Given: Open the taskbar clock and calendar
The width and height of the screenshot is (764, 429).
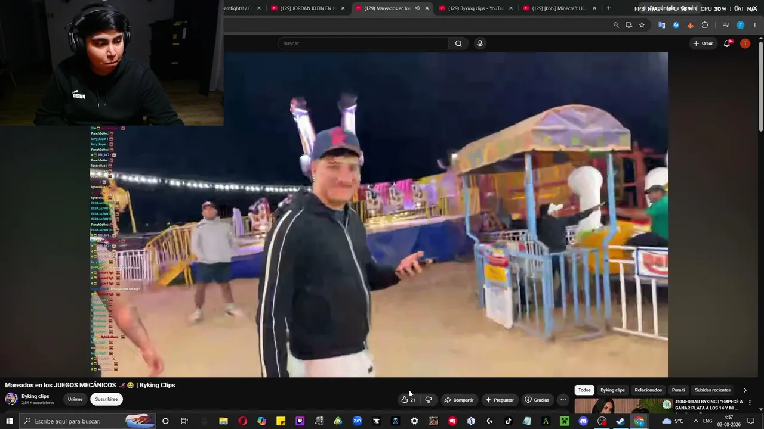Looking at the screenshot, I should [728, 421].
